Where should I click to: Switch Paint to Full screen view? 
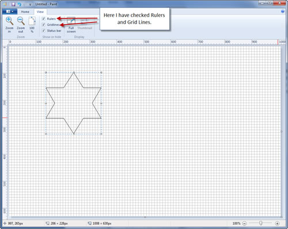pos(71,25)
